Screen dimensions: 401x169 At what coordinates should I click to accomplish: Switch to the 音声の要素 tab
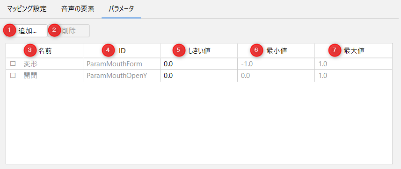pyautogui.click(x=78, y=9)
